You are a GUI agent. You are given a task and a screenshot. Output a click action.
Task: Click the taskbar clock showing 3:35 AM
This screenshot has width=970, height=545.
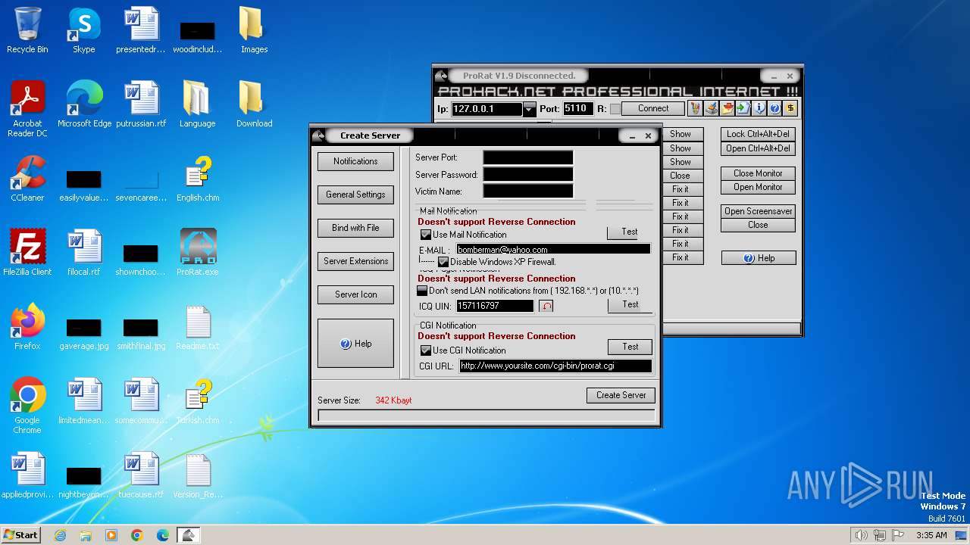point(931,535)
